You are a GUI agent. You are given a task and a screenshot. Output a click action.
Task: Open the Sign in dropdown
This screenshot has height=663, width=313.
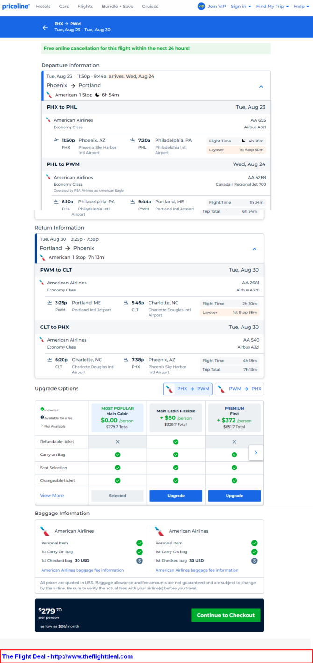point(241,7)
